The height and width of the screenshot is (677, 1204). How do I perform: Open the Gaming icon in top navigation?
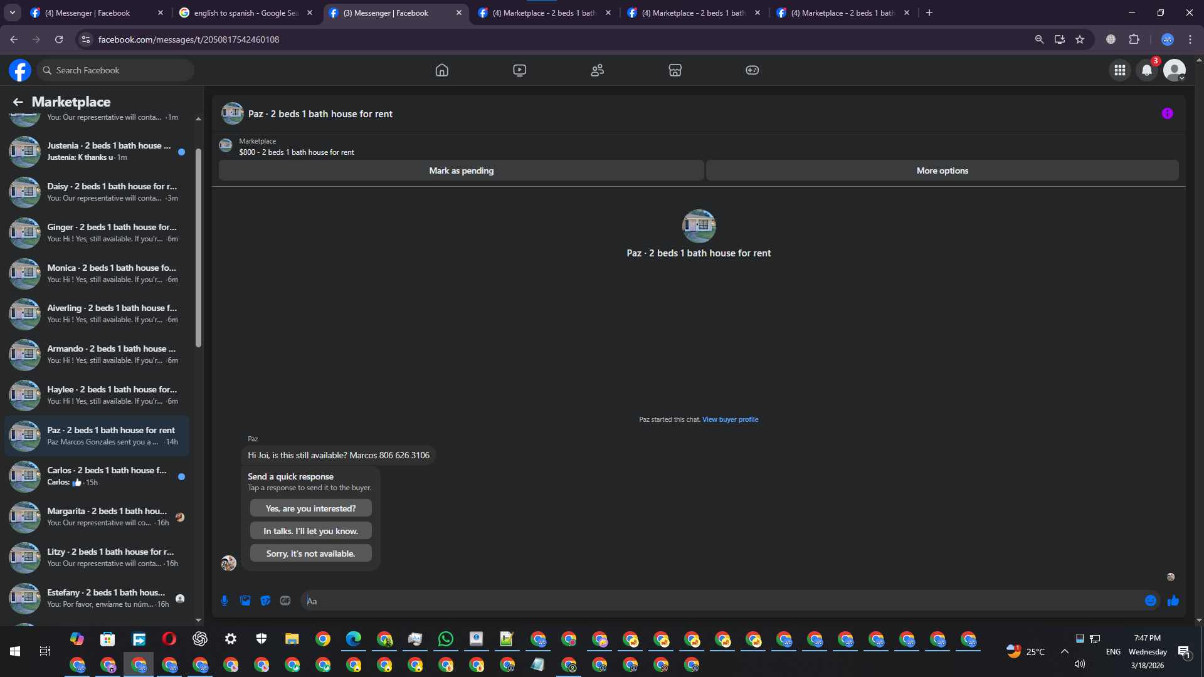click(x=752, y=70)
